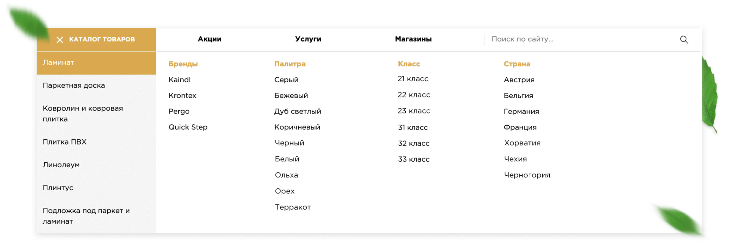Select Черногория country link
Screen dimensions: 737x250
click(527, 175)
